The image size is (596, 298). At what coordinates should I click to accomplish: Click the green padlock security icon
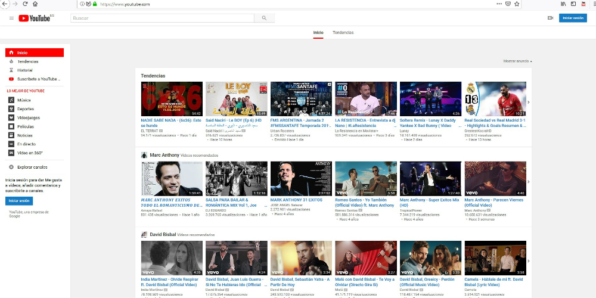[95, 4]
